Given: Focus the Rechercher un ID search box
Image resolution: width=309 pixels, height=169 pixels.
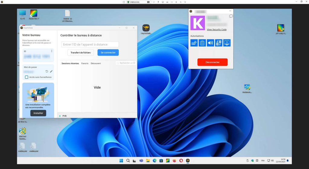Looking at the screenshot, I should [x=126, y=63].
